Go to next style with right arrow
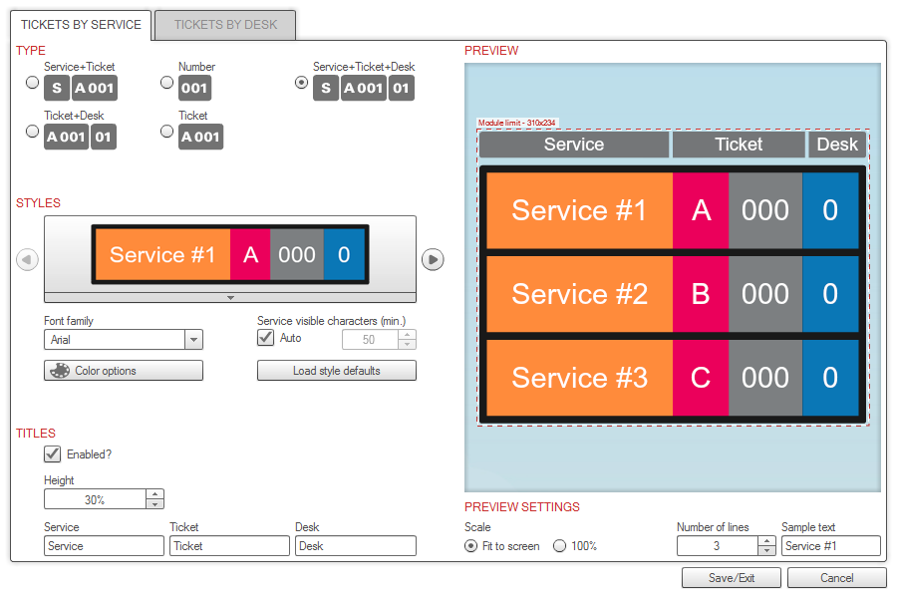 (x=434, y=259)
